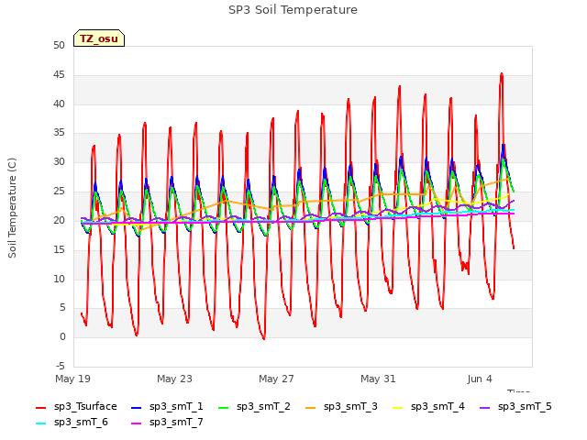Image resolution: width=587 pixels, height=440 pixels.
Task: Click the 15 y-axis tick label
Action: [59, 249]
